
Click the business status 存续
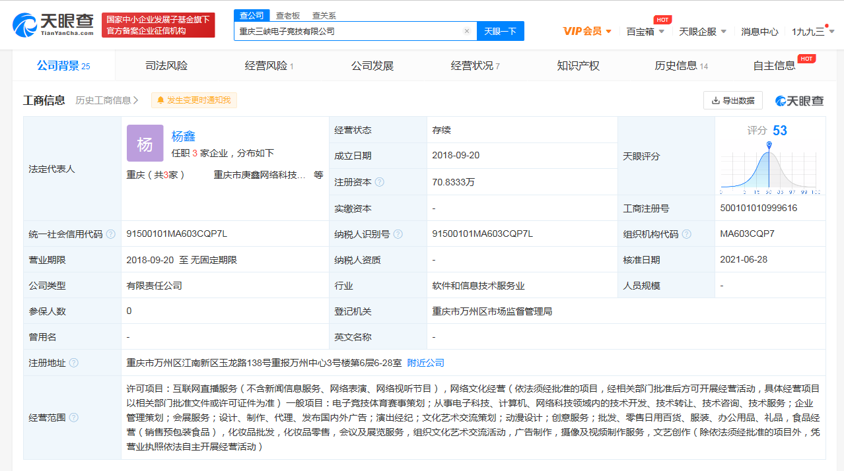pyautogui.click(x=442, y=130)
